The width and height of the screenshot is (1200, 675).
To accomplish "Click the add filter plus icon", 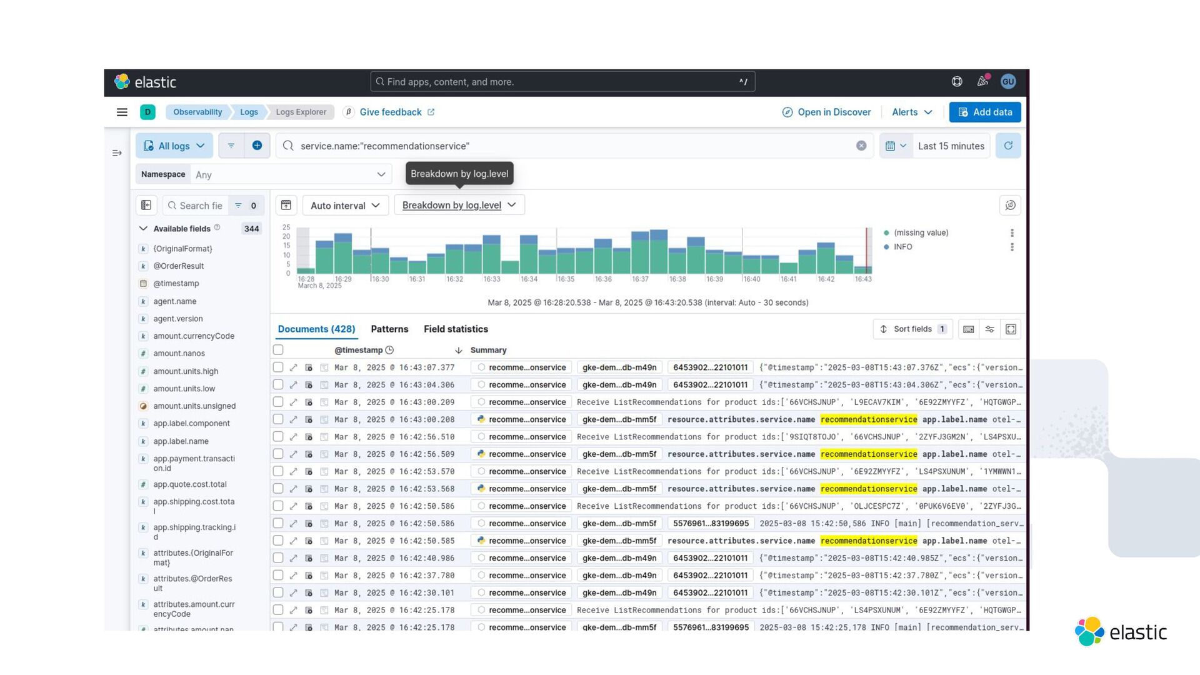I will pyautogui.click(x=257, y=146).
